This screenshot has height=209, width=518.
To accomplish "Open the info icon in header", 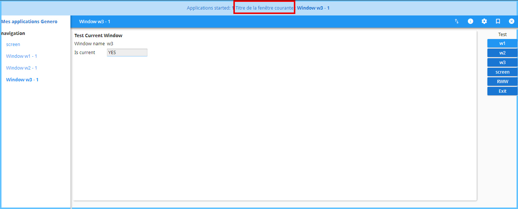I will click(470, 21).
